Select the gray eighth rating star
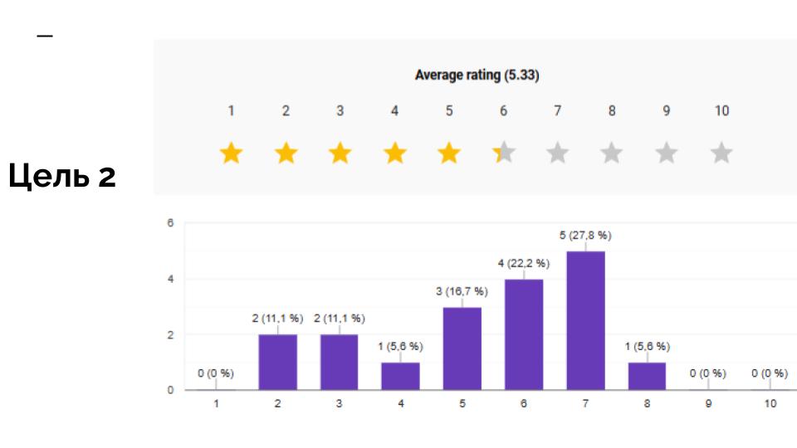 point(612,153)
